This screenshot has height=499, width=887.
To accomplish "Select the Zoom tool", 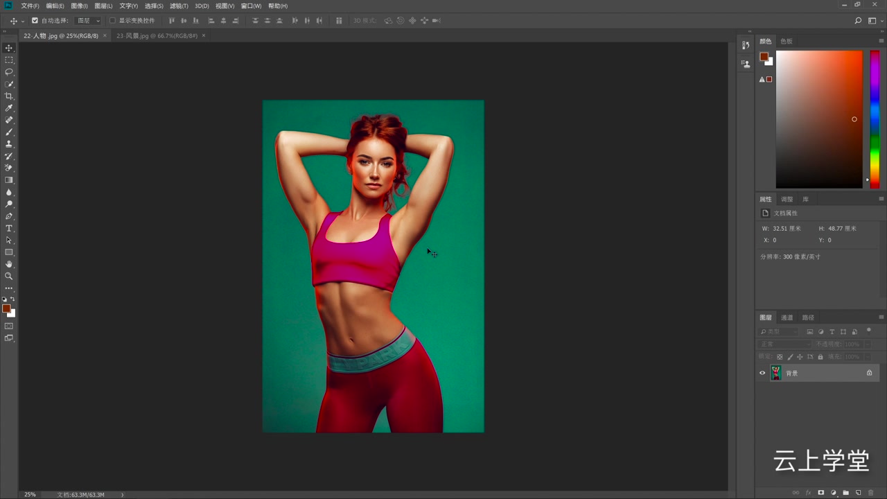I will pyautogui.click(x=9, y=276).
